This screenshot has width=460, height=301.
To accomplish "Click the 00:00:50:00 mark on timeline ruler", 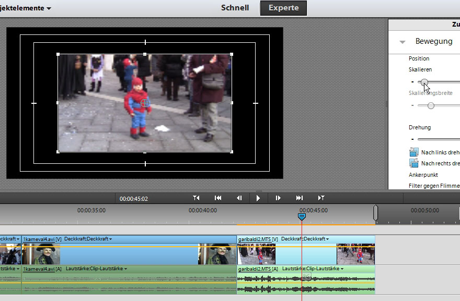I will [x=425, y=210].
